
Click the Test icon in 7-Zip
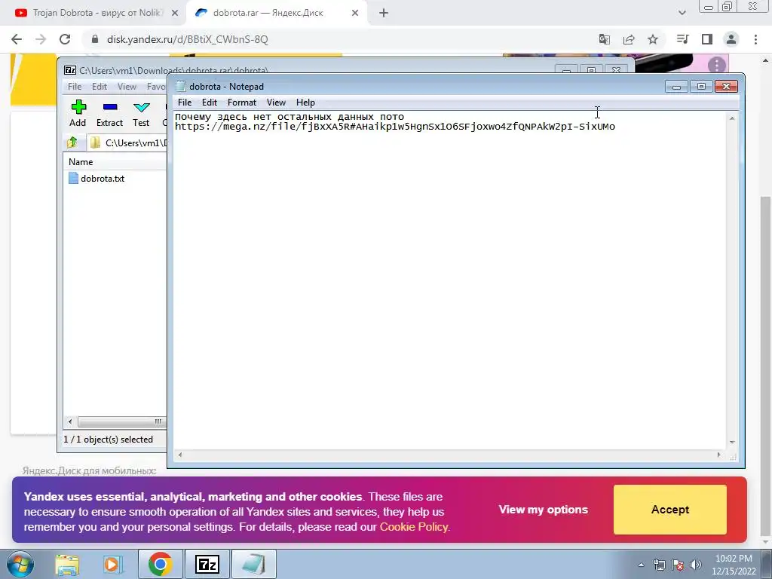tap(141, 113)
